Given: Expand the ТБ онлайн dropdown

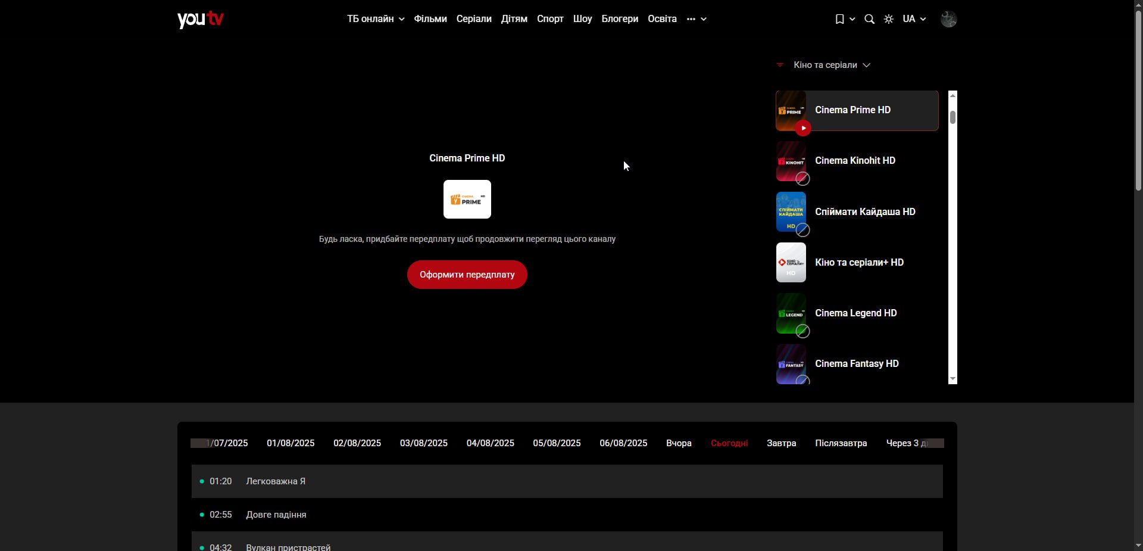Looking at the screenshot, I should (376, 19).
